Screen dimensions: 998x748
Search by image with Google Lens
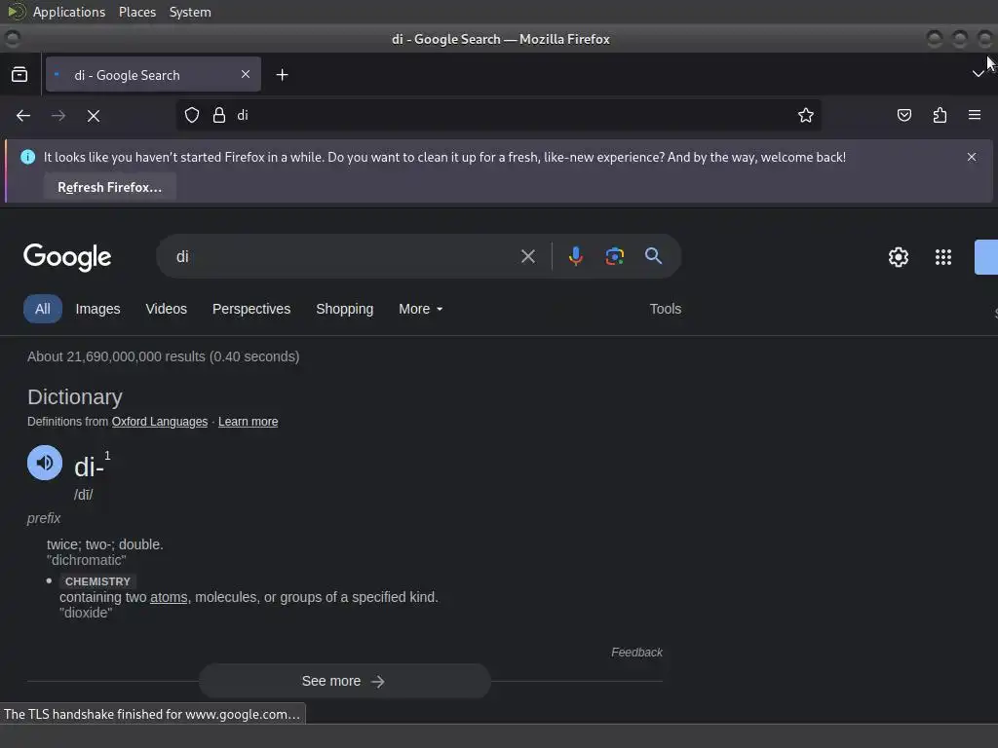click(614, 256)
